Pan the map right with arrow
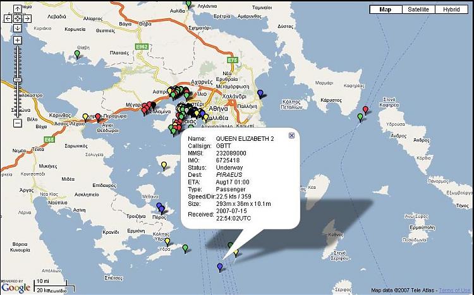The image size is (474, 295). (28, 18)
